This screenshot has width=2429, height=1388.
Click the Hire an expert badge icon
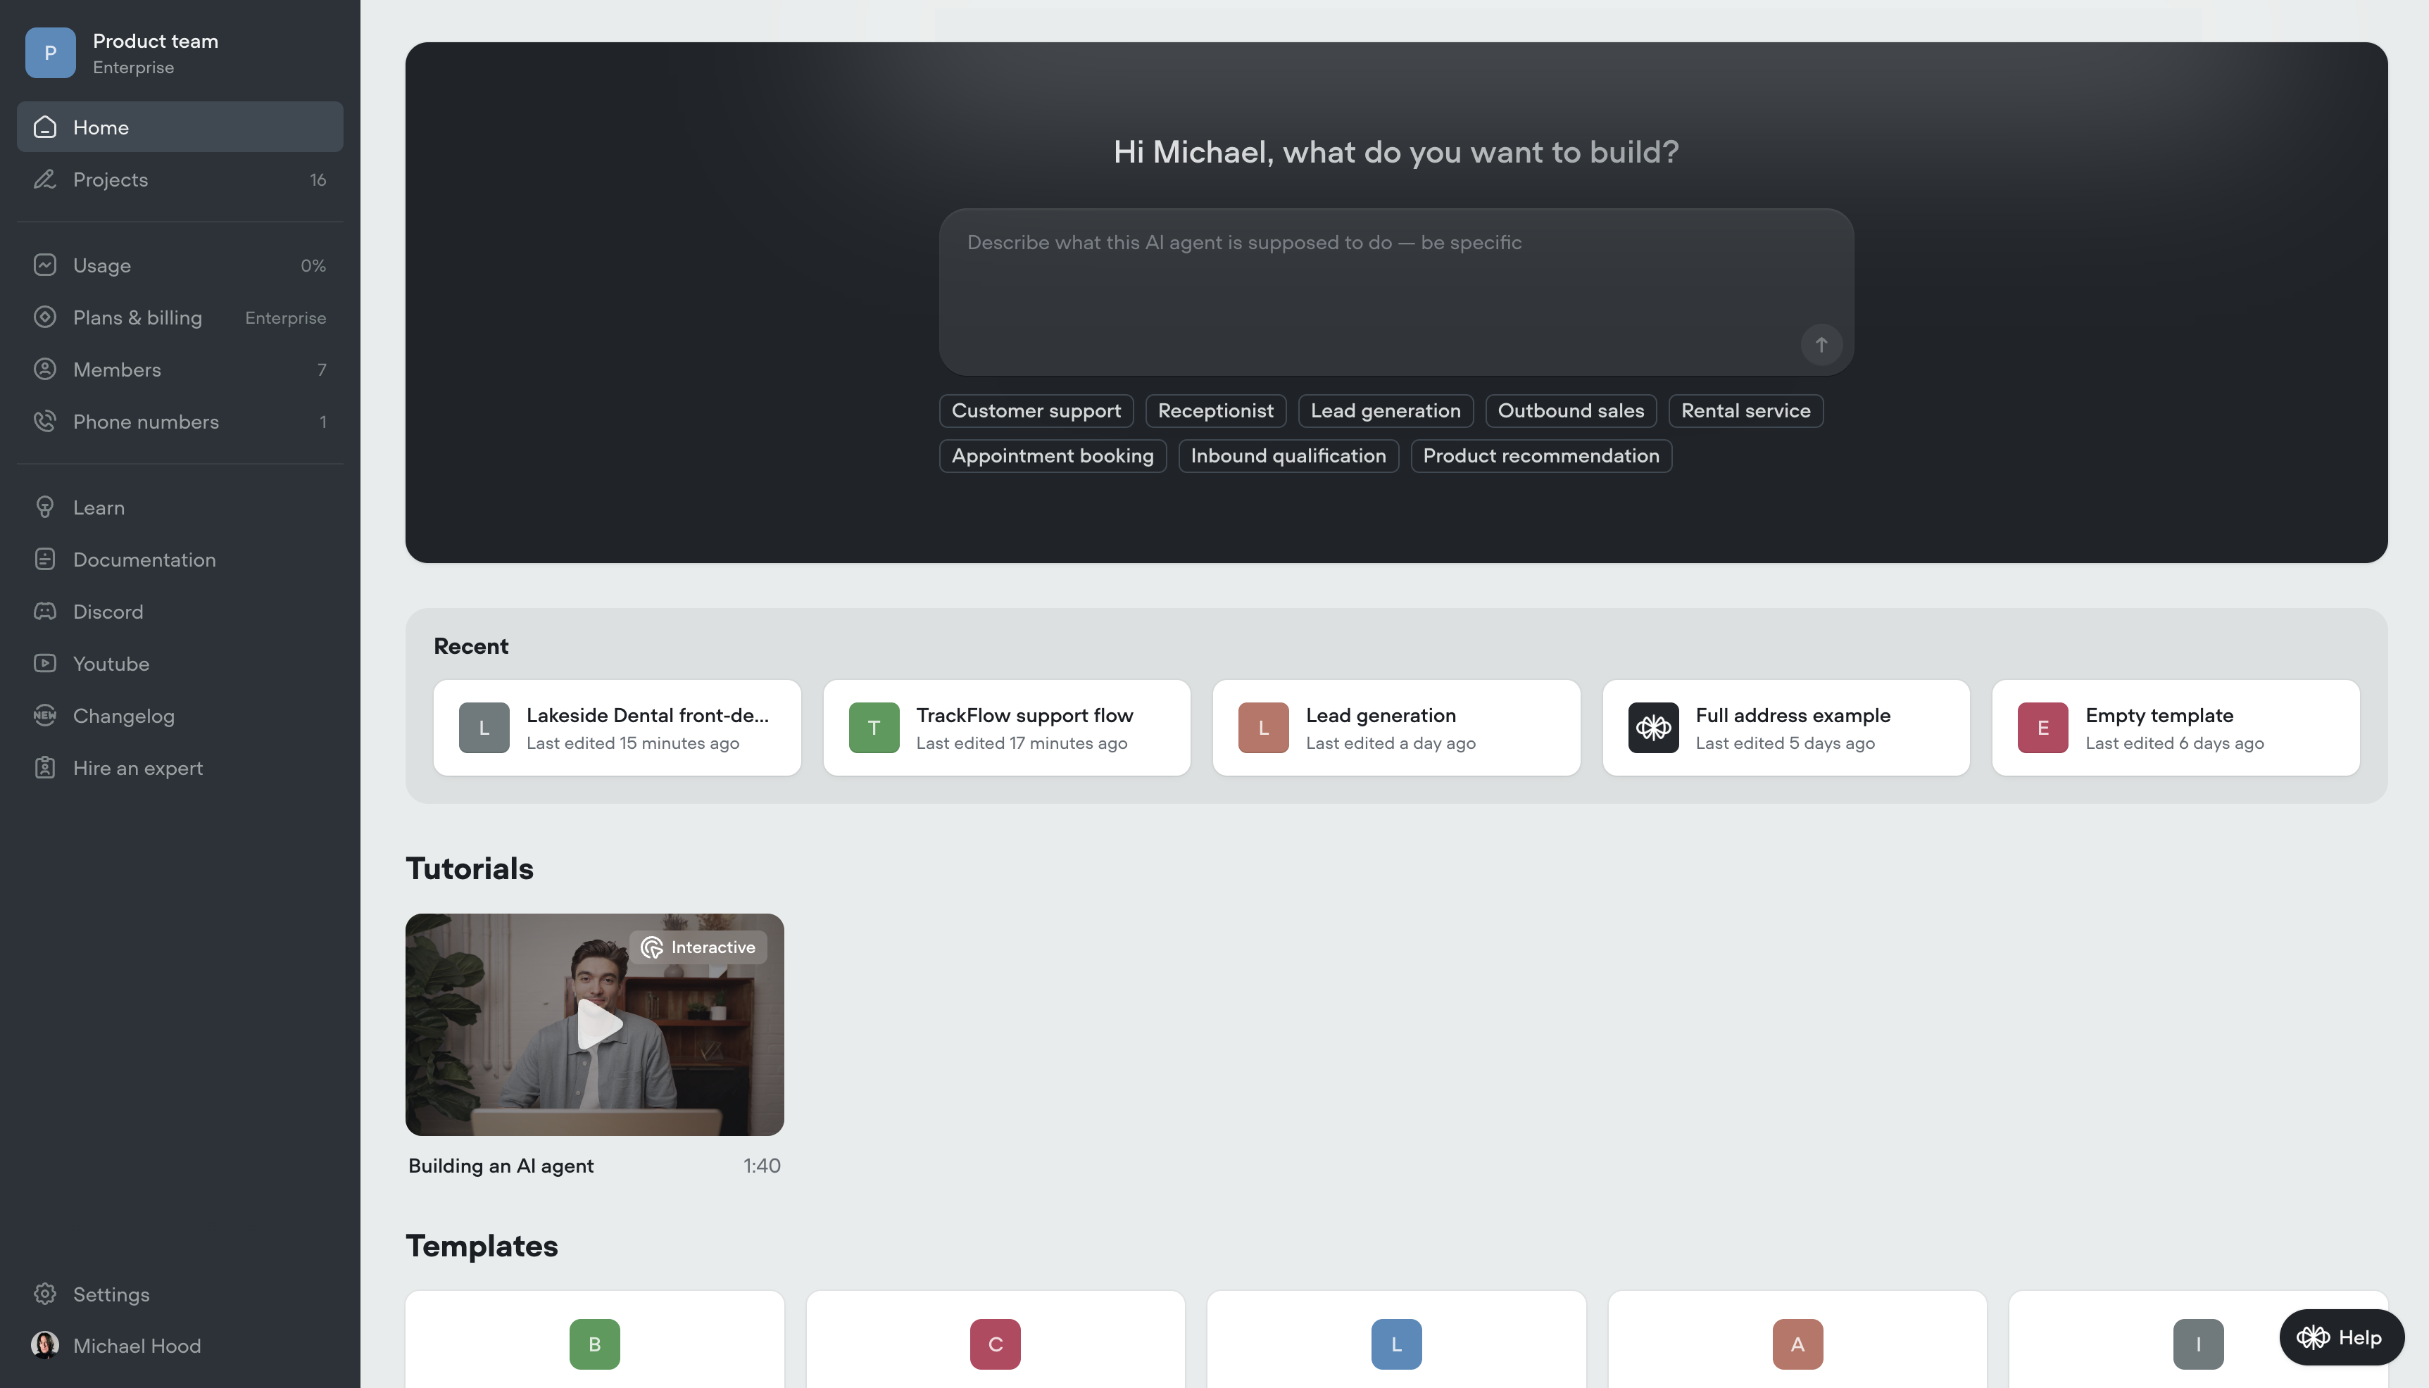click(x=45, y=767)
